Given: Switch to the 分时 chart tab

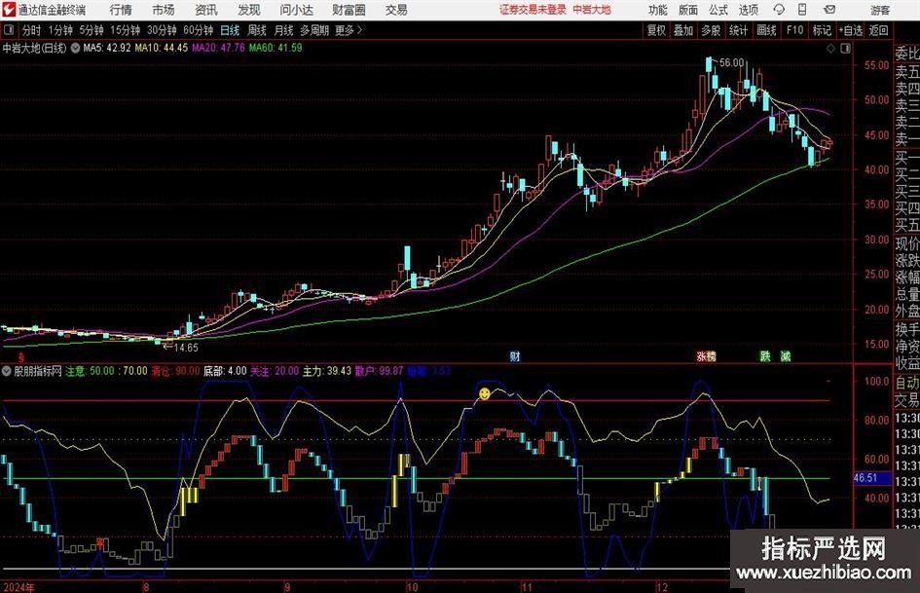Looking at the screenshot, I should coord(32,30).
